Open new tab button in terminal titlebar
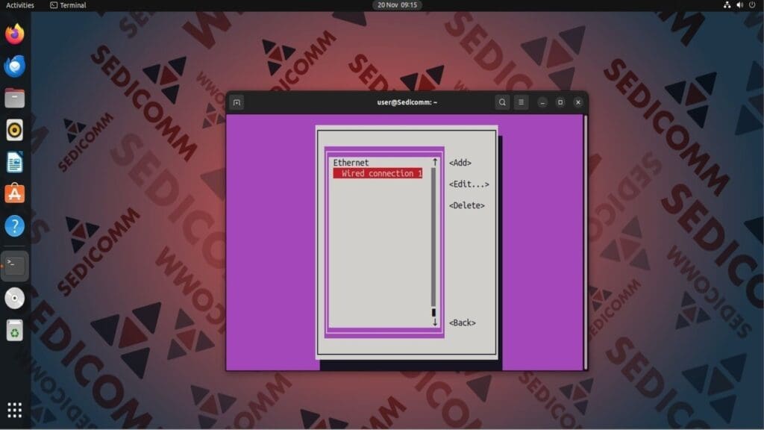Viewport: 764px width, 430px height. tap(237, 102)
